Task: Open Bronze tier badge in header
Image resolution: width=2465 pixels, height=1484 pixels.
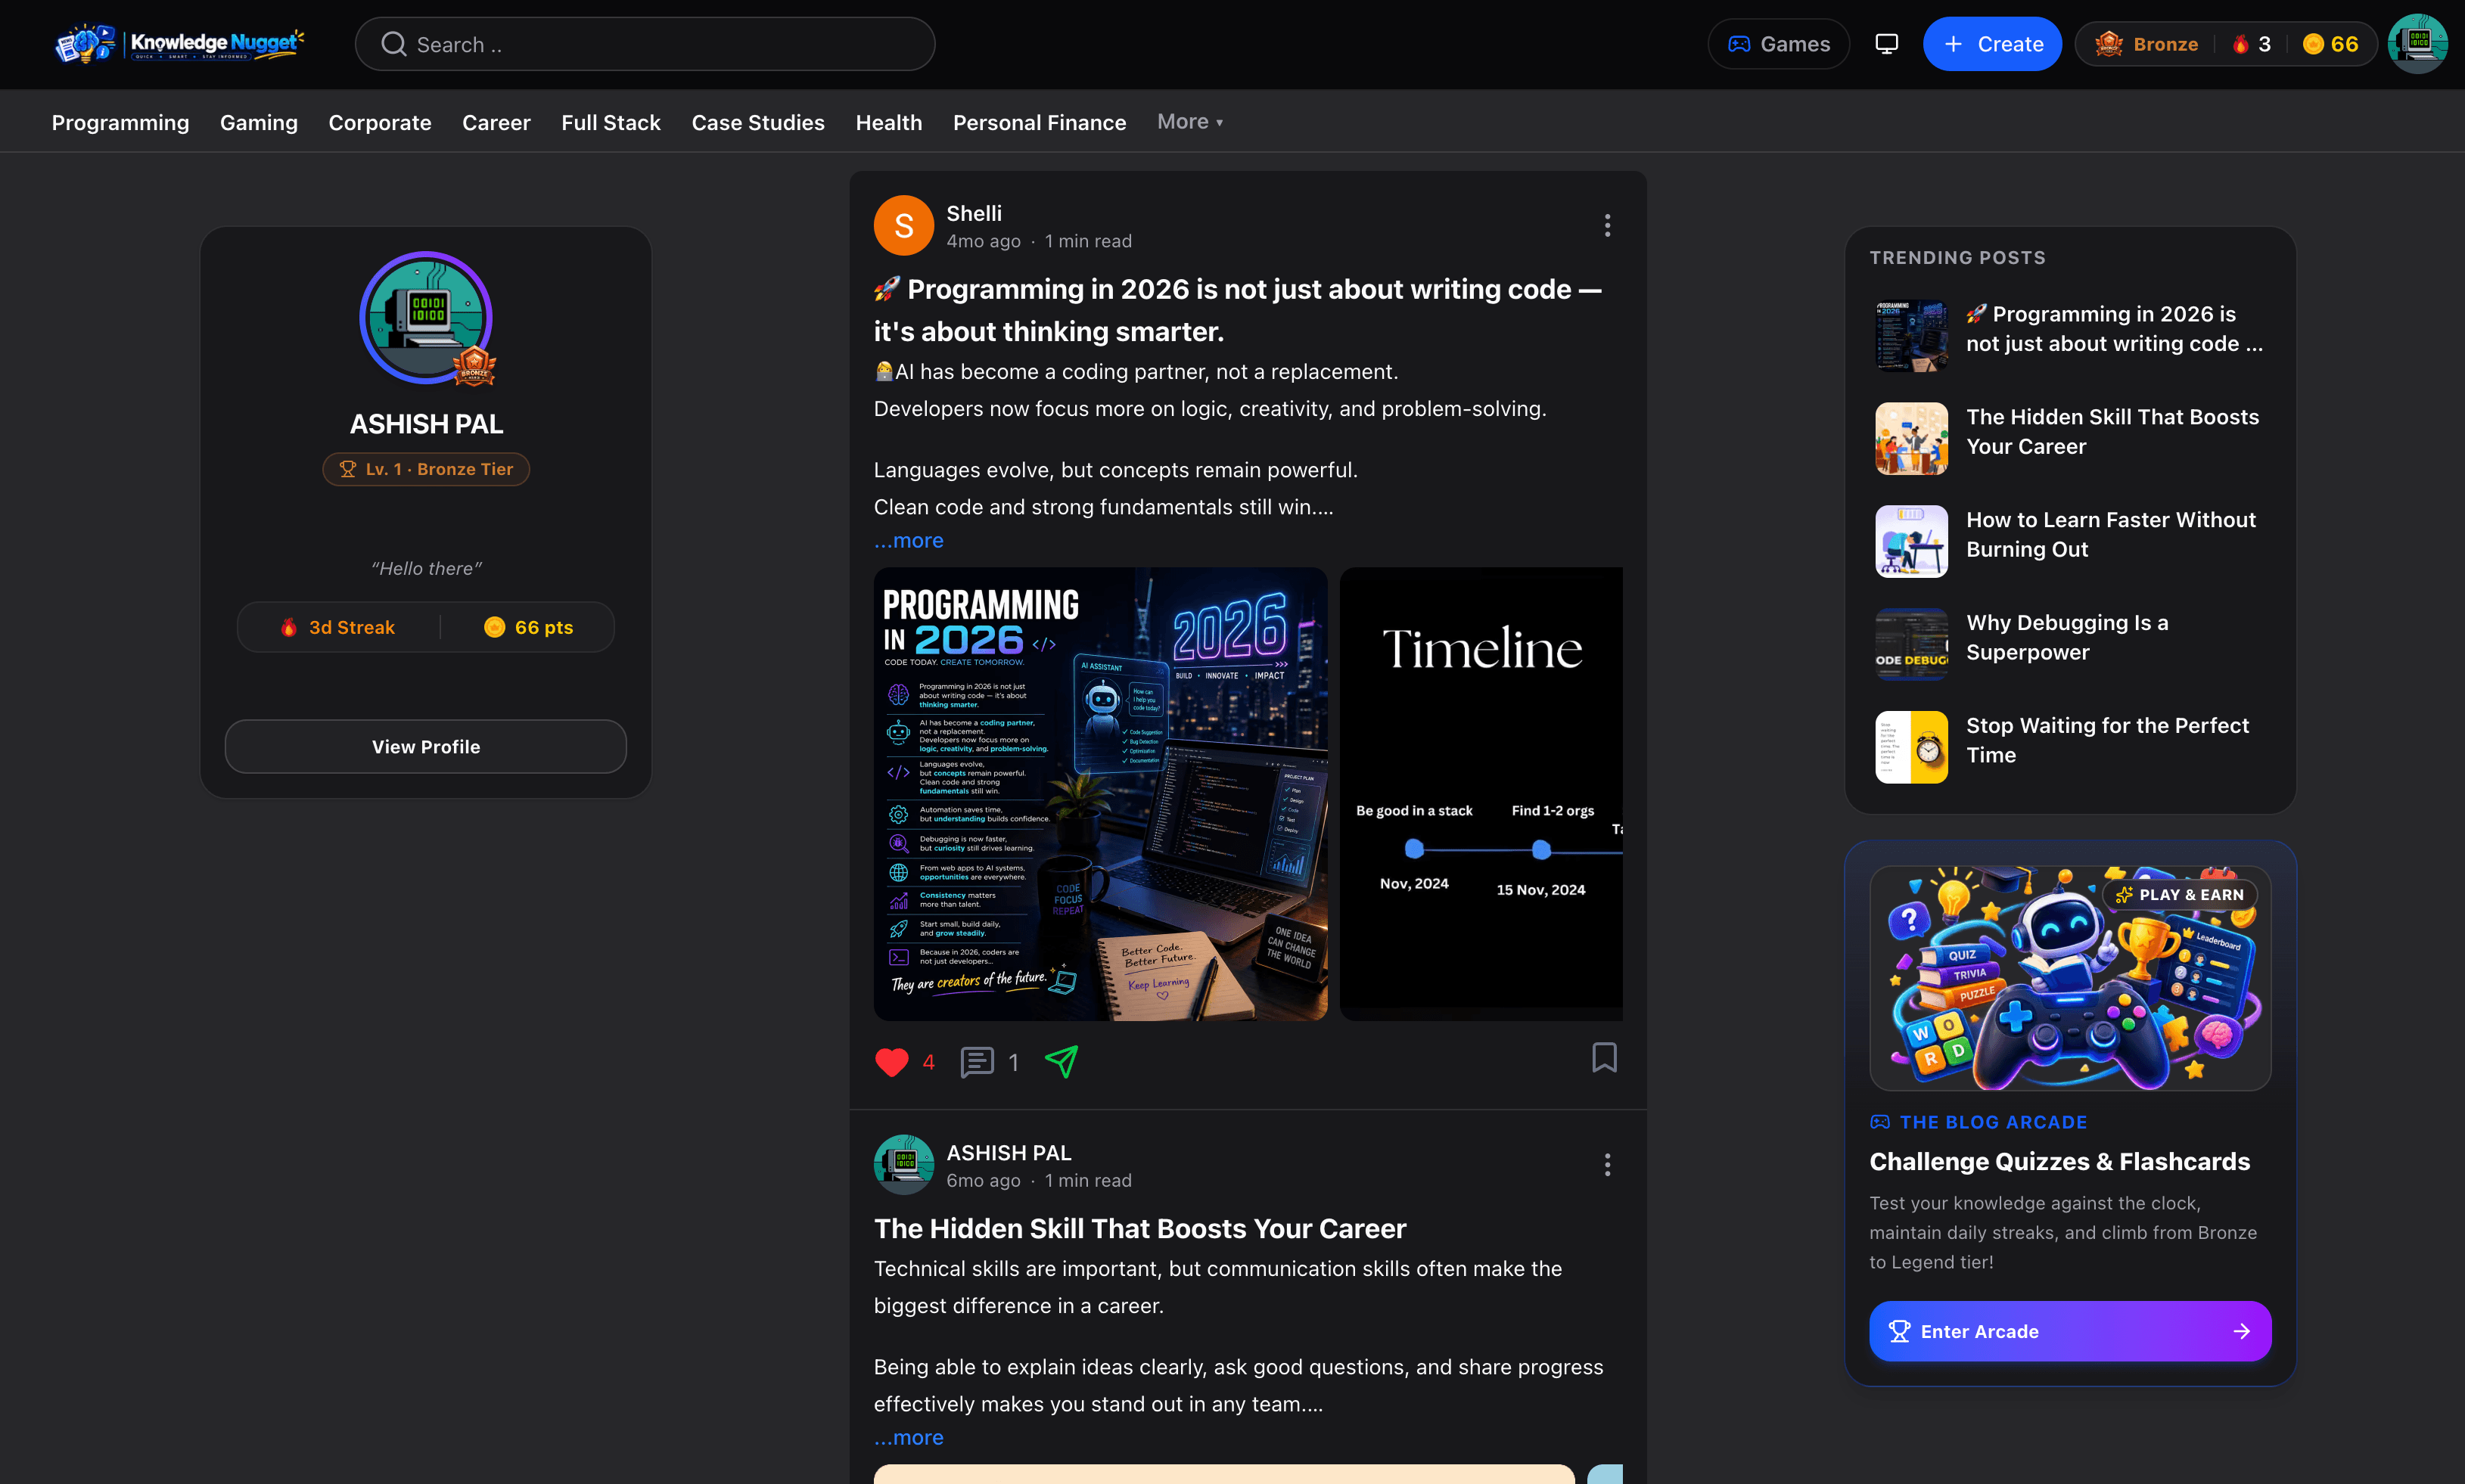Action: (x=2147, y=44)
